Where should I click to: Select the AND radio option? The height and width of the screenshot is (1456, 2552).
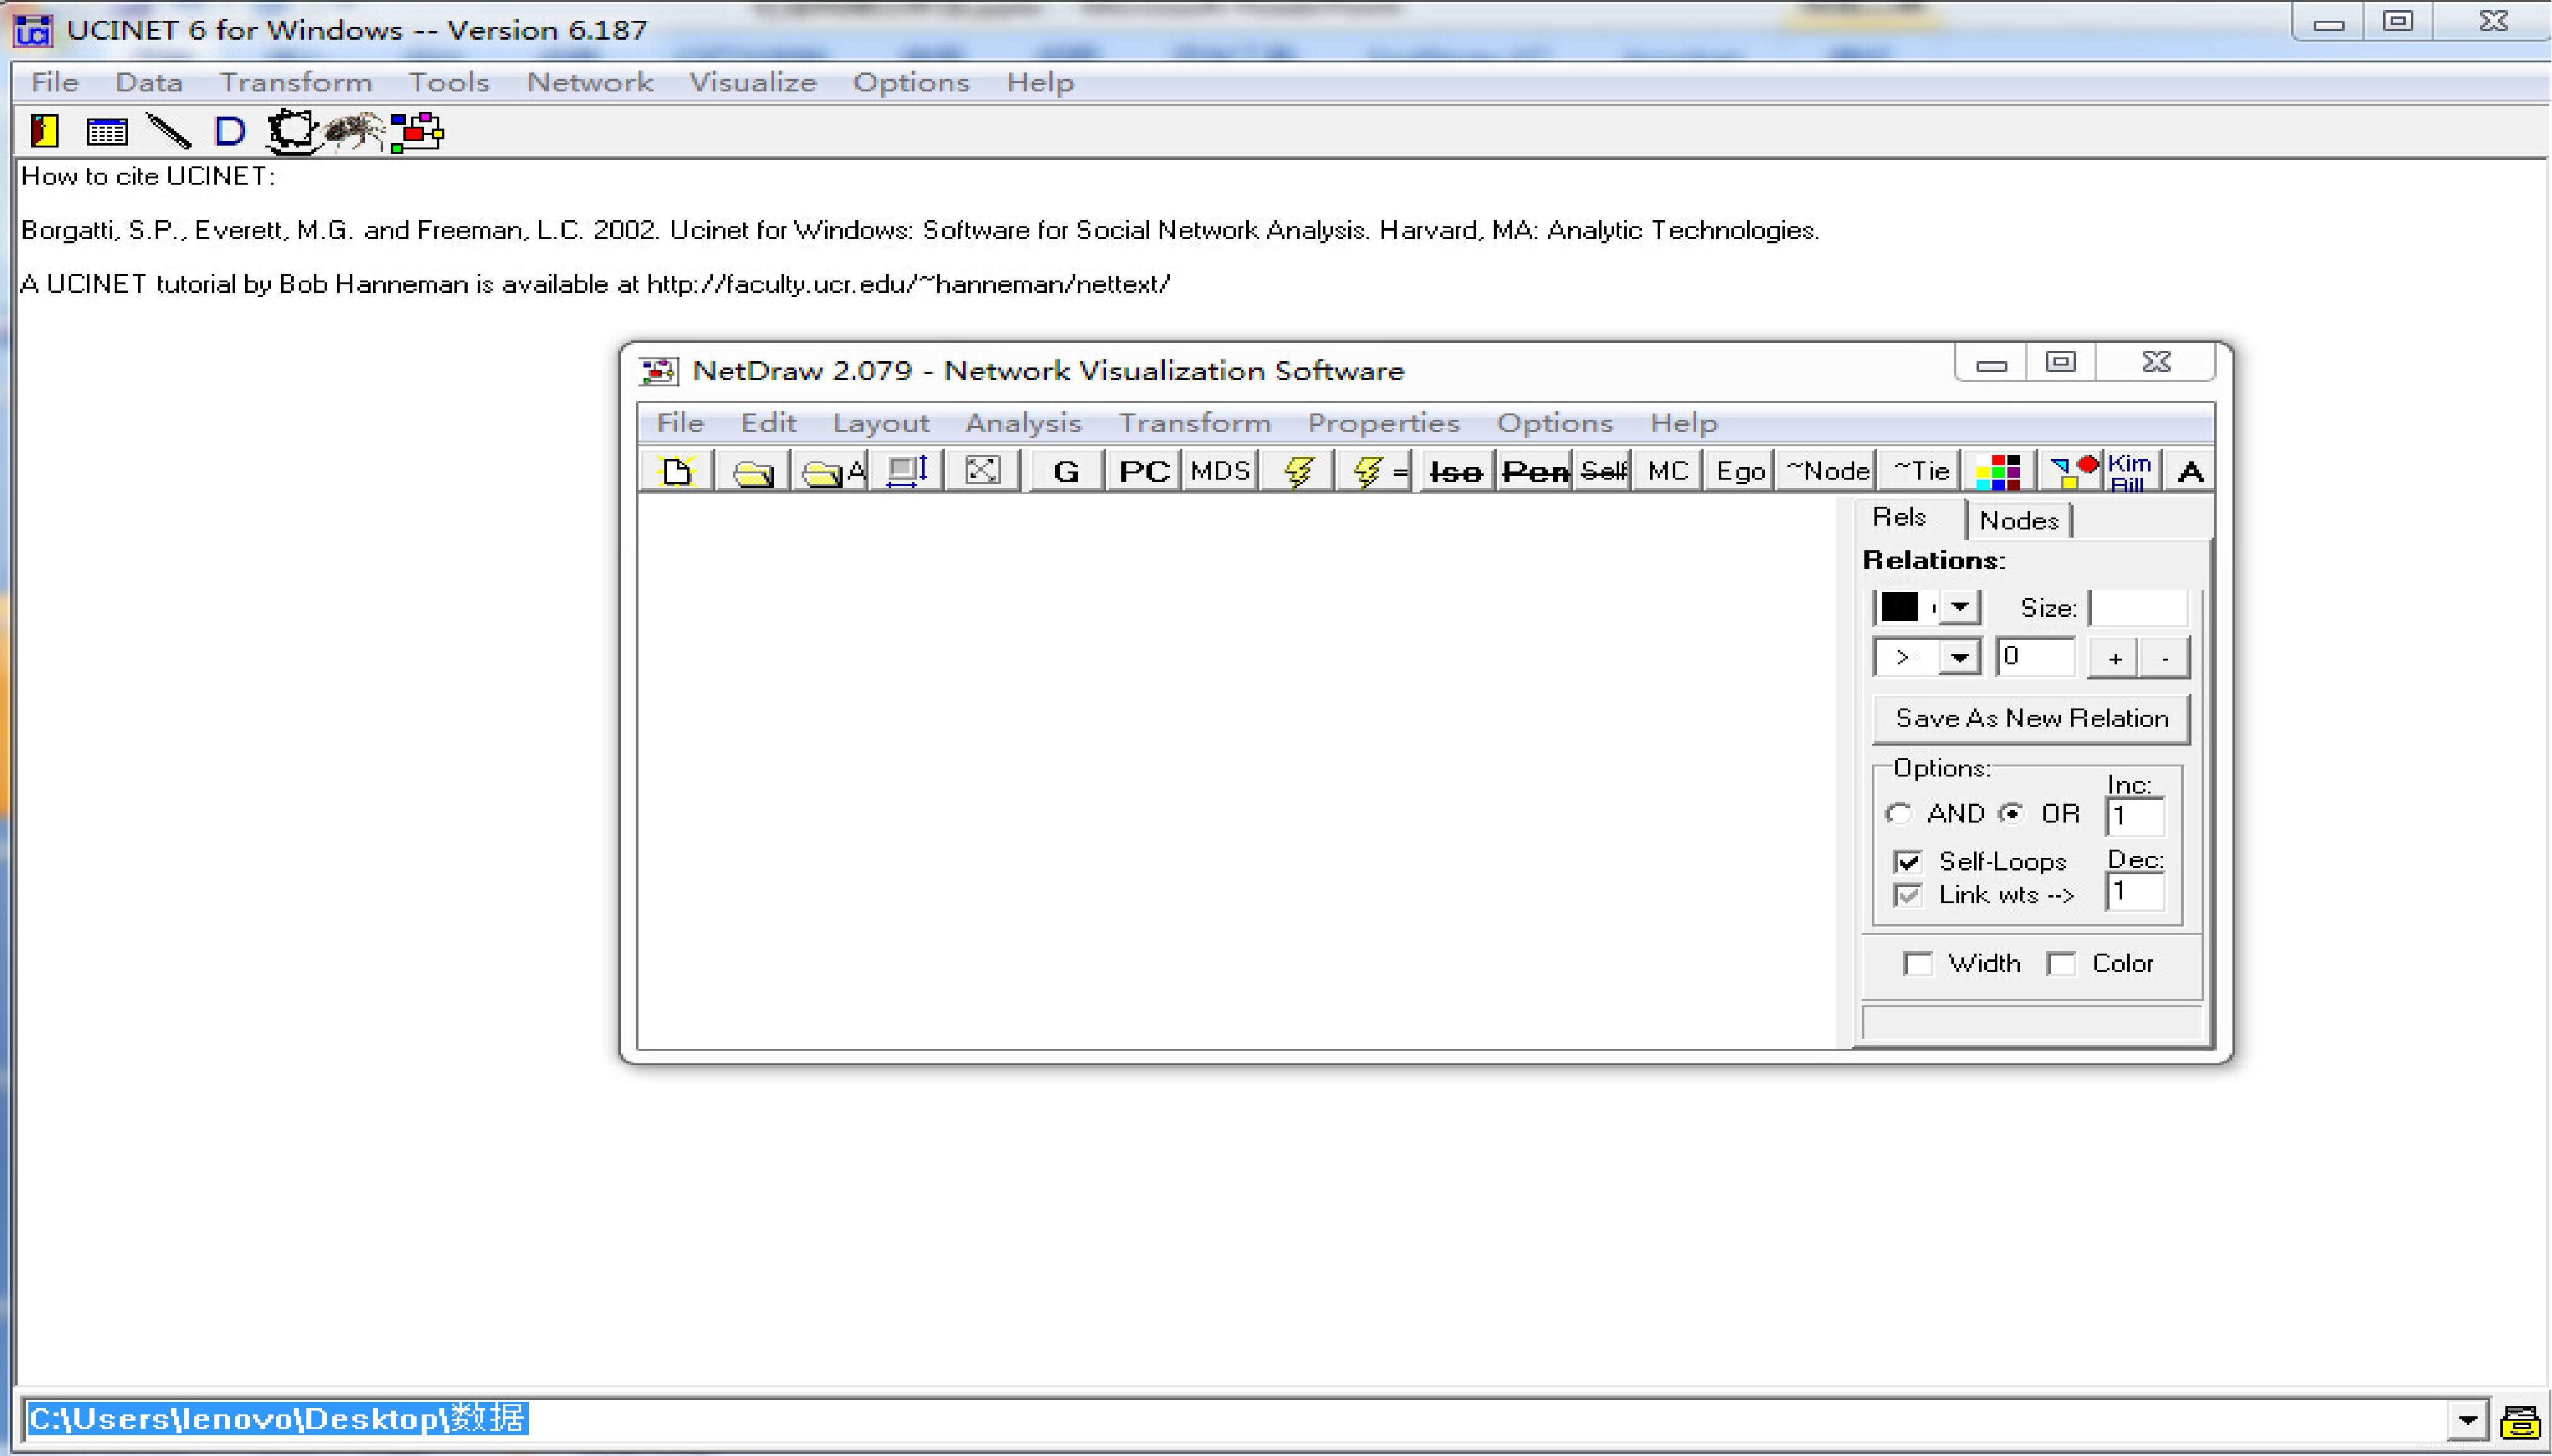click(x=1898, y=813)
